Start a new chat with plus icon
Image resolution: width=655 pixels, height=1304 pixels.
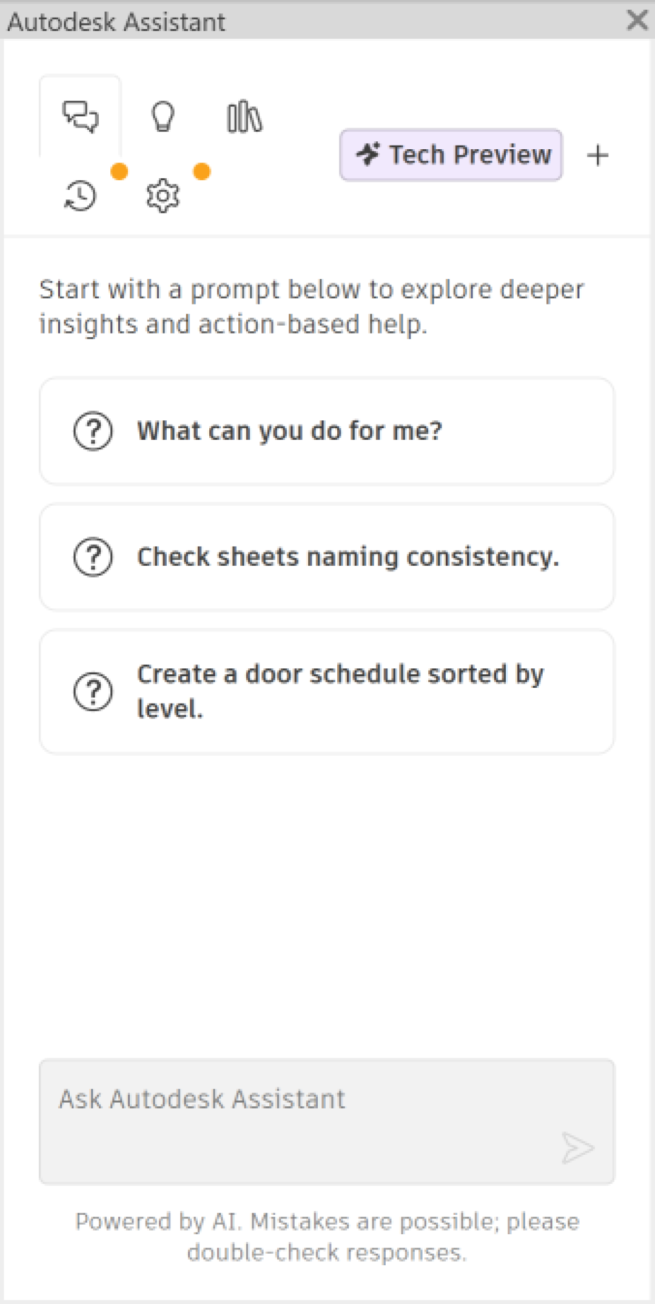[x=597, y=155]
